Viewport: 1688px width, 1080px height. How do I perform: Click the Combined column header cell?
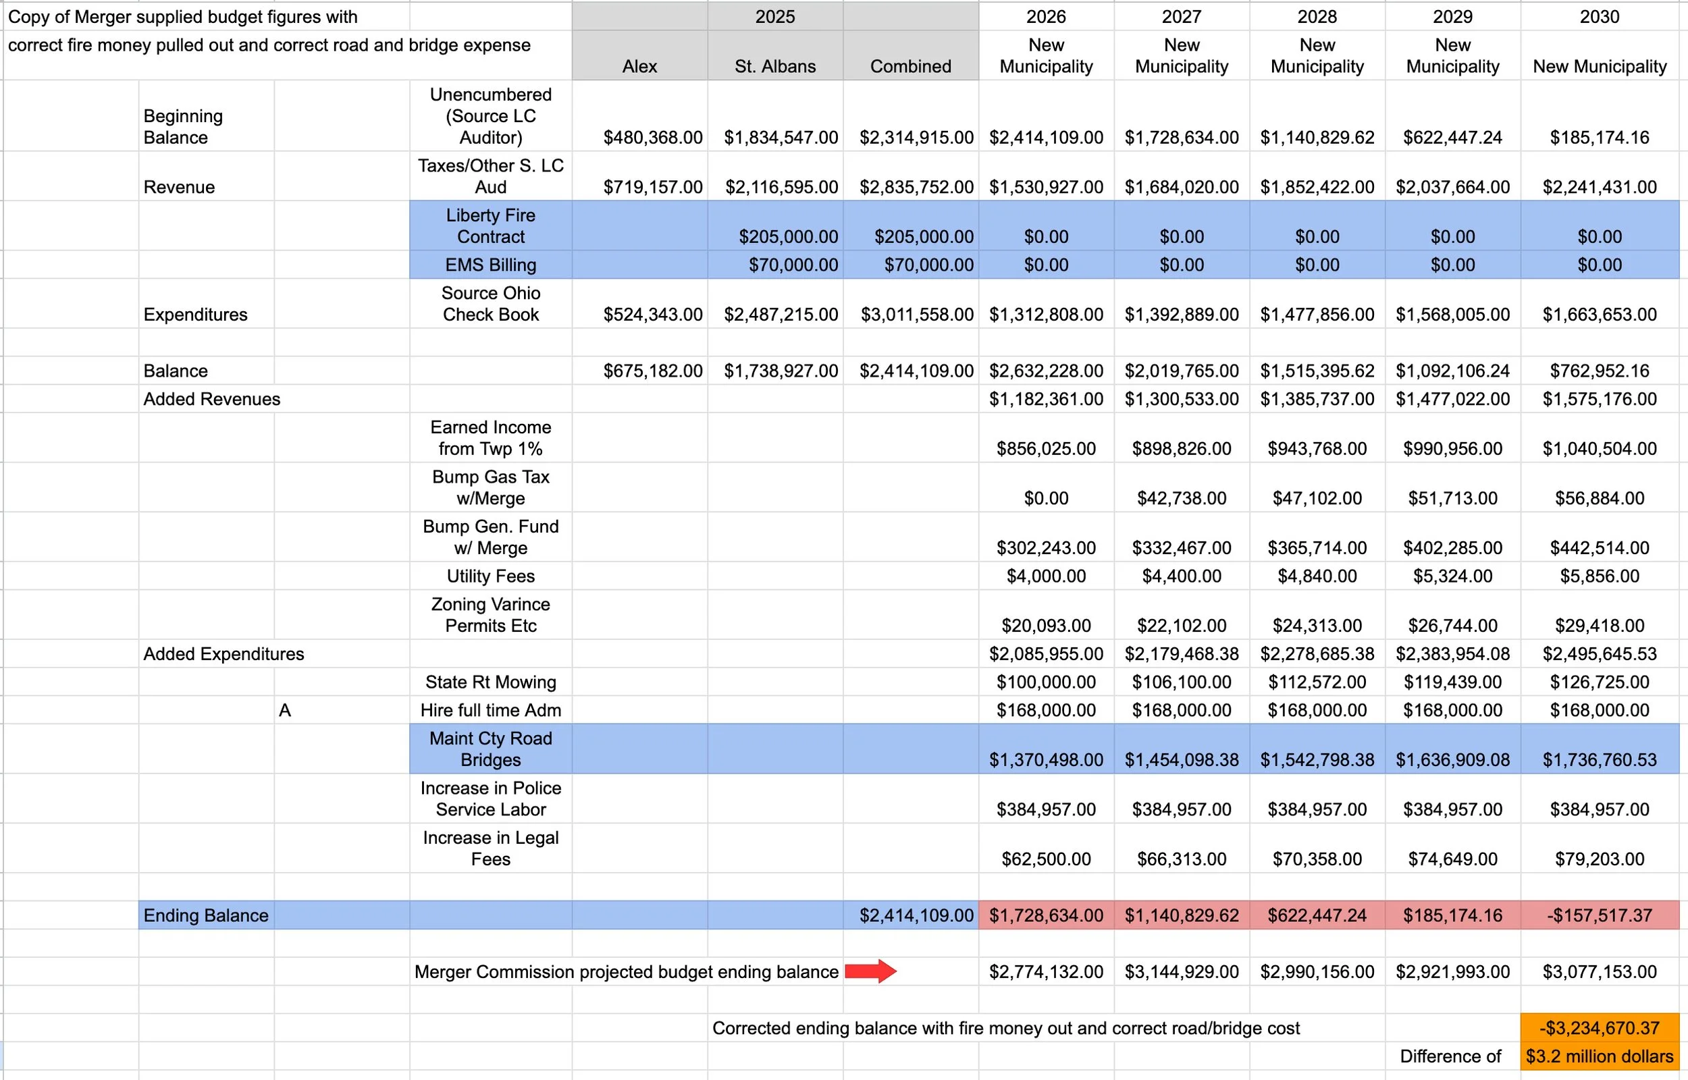[910, 66]
